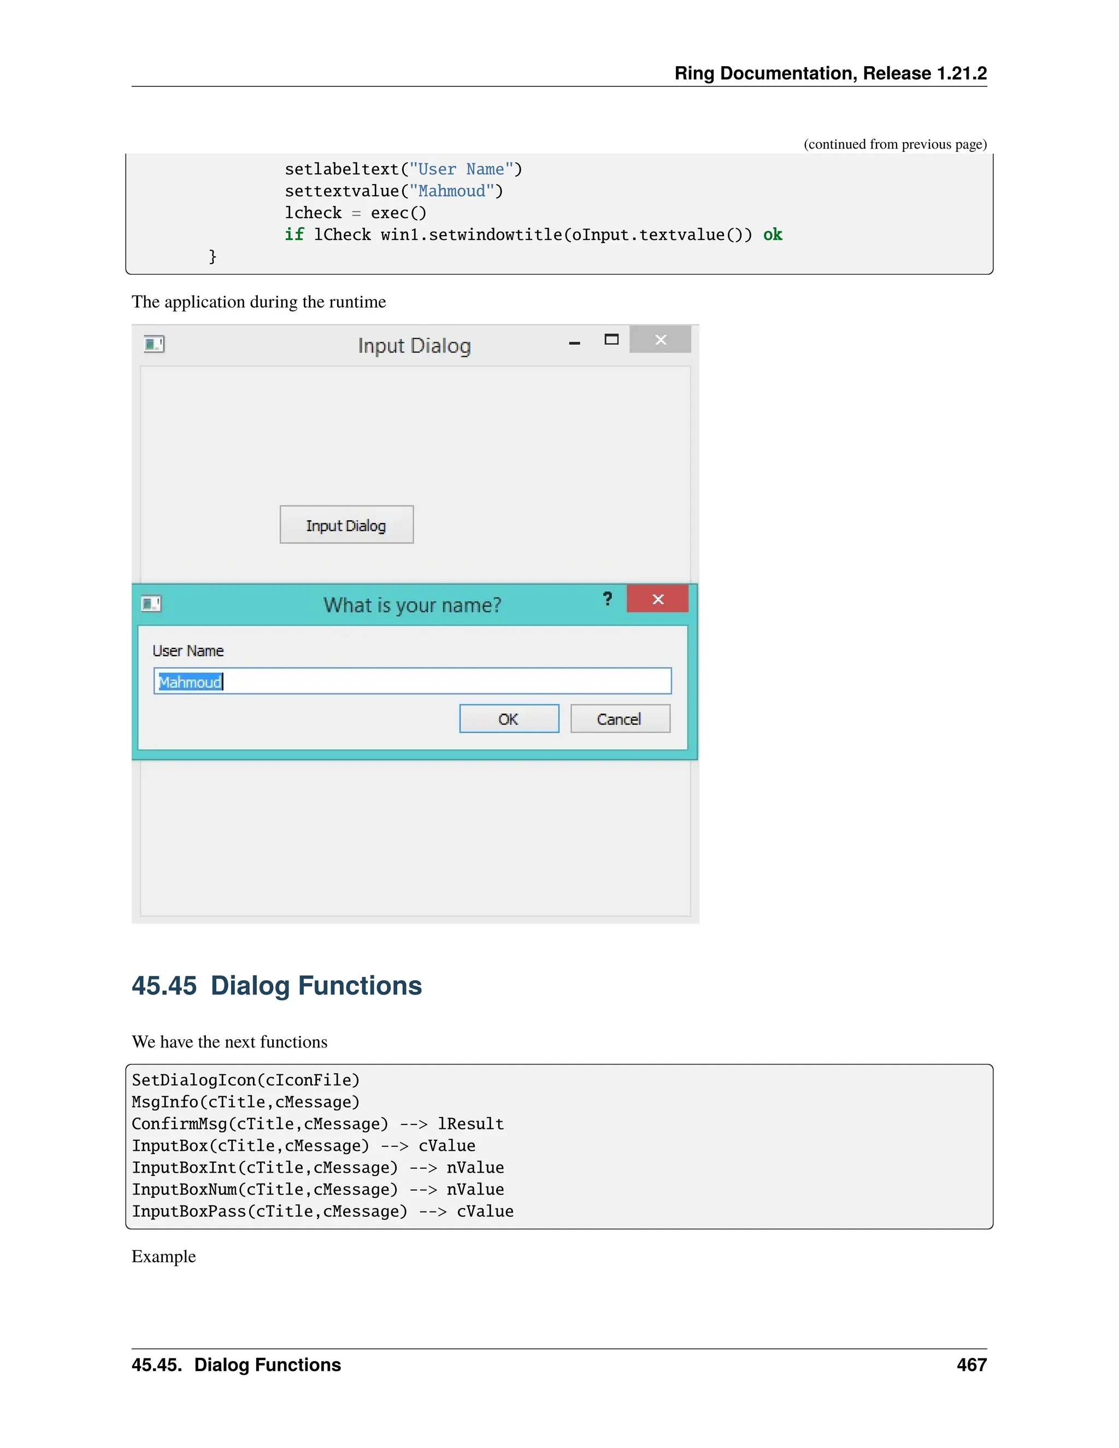Click the InputBoxPass function line
This screenshot has height=1448, width=1119.
tap(322, 1212)
